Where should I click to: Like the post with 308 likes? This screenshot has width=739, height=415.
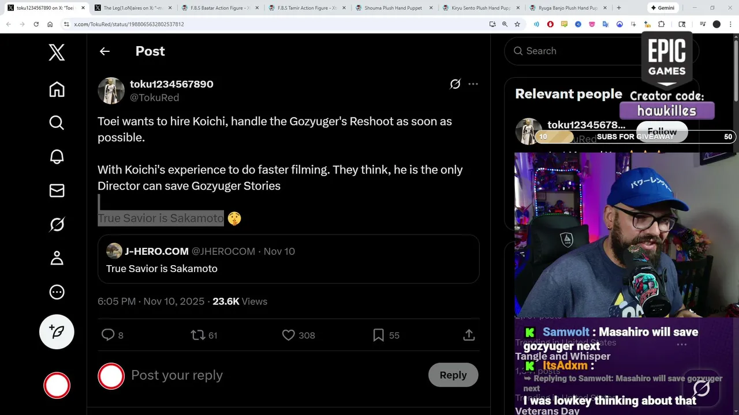coord(298,335)
